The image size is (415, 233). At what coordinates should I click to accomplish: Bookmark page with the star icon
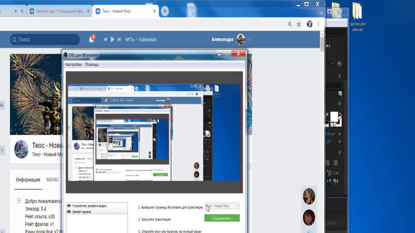click(x=299, y=24)
